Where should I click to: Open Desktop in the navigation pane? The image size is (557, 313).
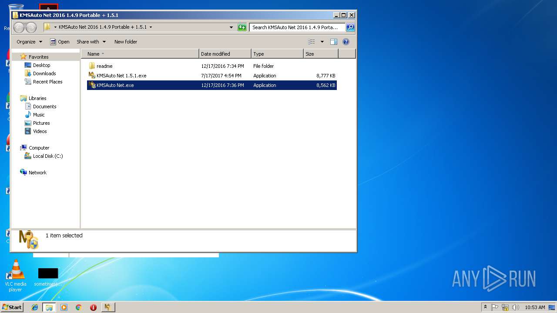click(41, 65)
